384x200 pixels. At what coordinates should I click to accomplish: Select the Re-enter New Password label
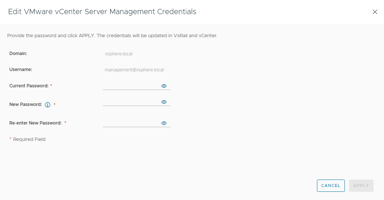(35, 123)
